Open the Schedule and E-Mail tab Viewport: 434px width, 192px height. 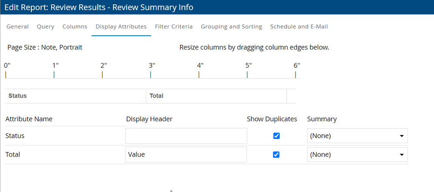299,26
